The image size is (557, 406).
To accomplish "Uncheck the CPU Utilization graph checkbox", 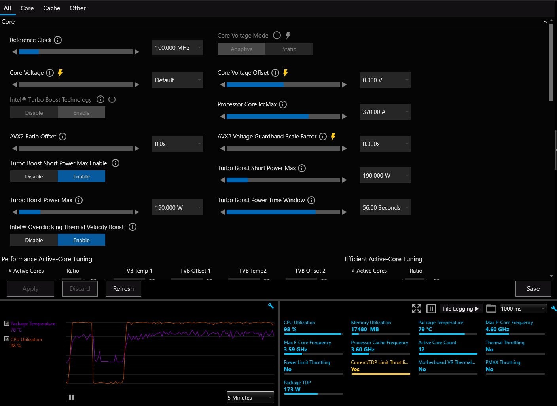I will [x=7, y=339].
